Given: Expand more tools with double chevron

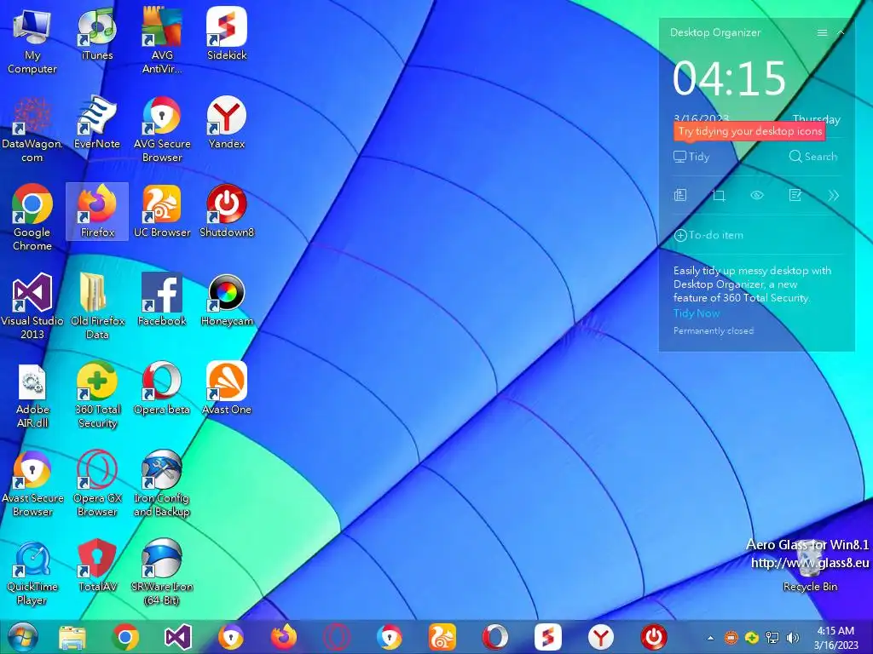Looking at the screenshot, I should (833, 195).
